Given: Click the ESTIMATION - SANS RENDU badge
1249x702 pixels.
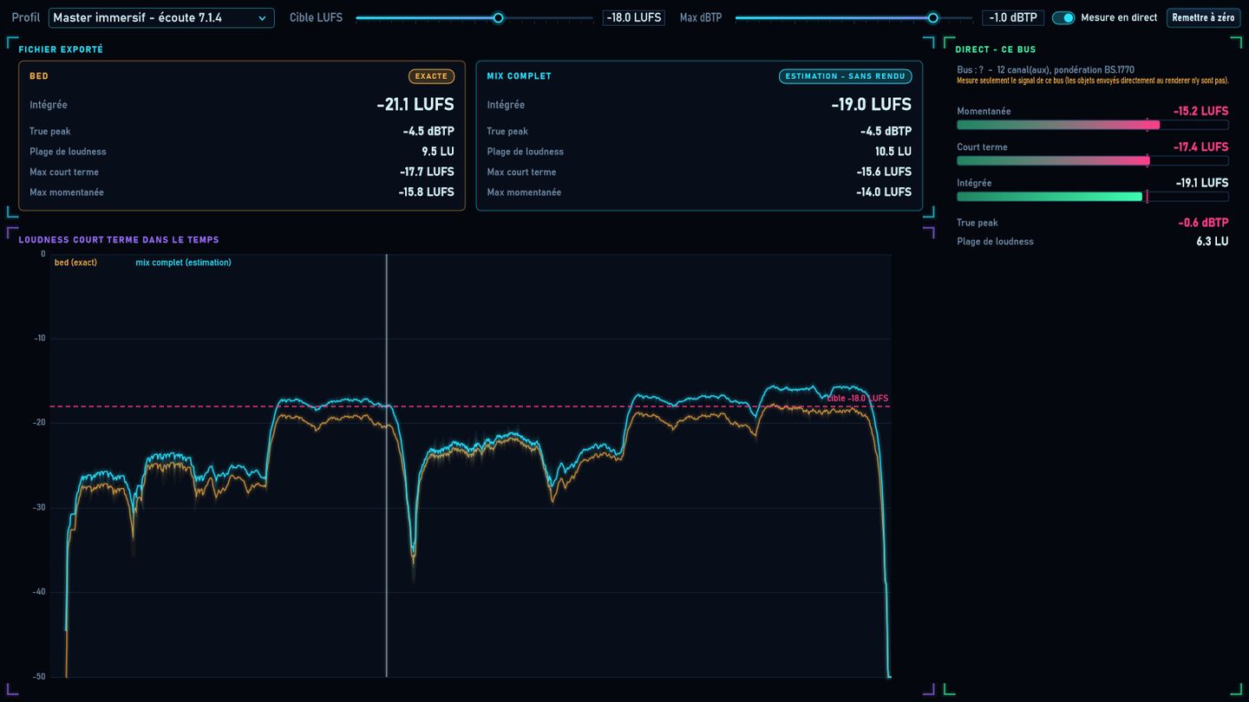Looking at the screenshot, I should pos(845,76).
